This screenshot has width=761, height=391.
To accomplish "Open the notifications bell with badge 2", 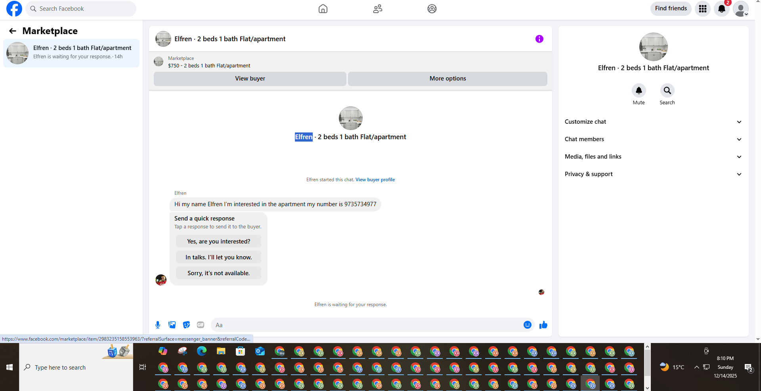I will pyautogui.click(x=722, y=9).
